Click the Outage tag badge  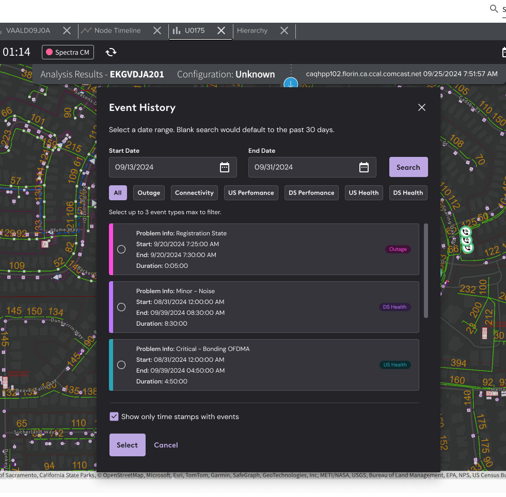398,249
